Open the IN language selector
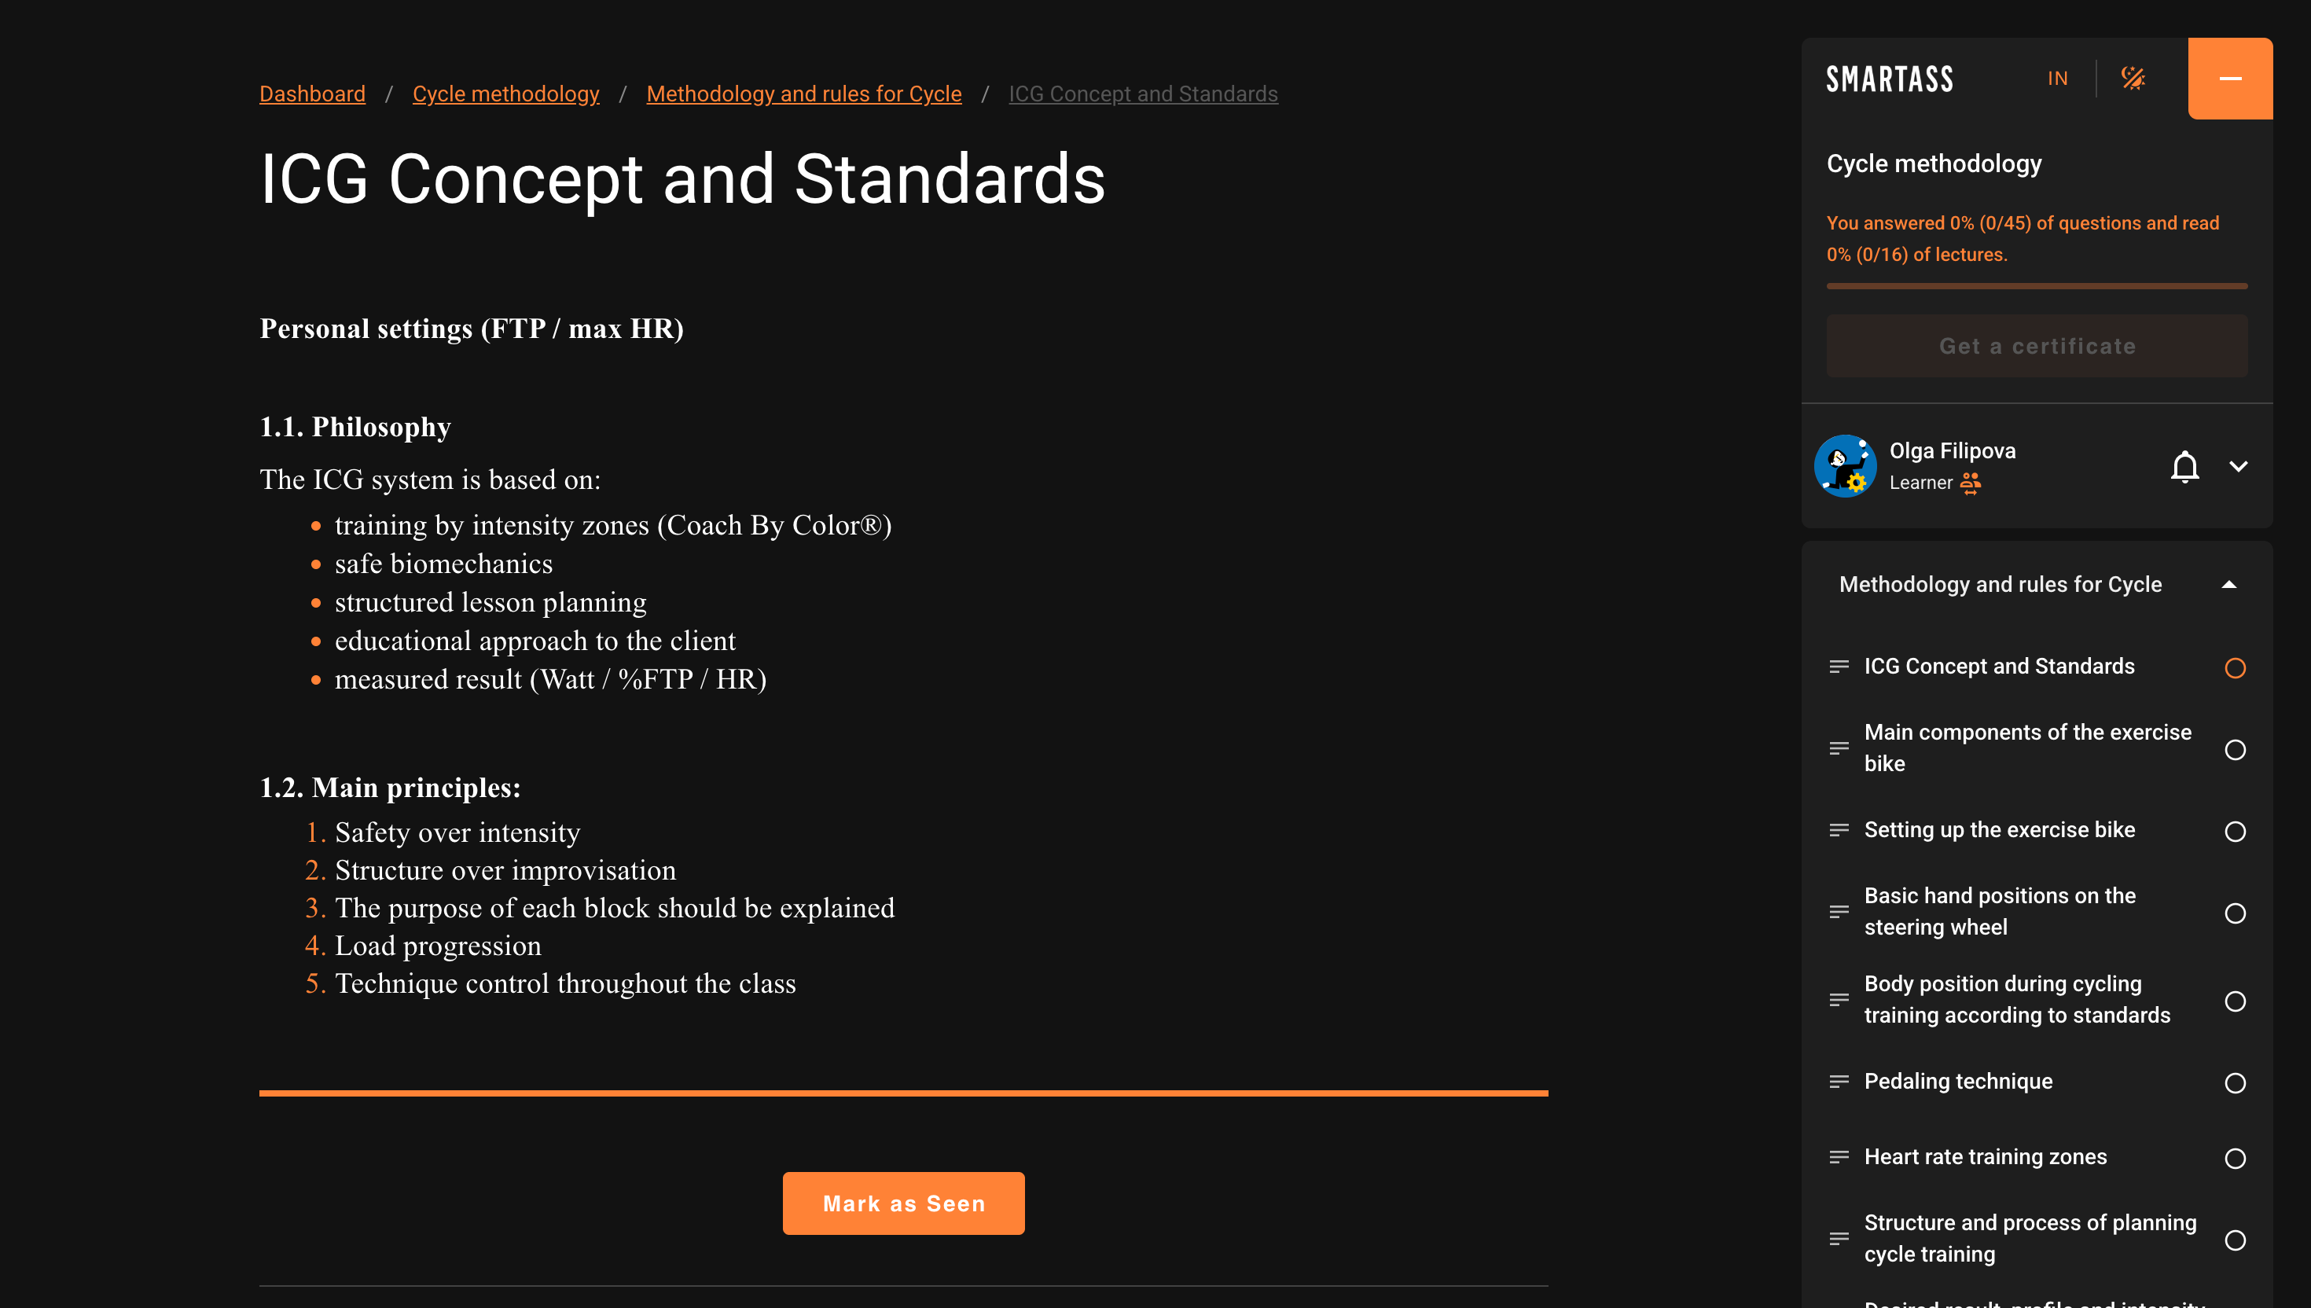 [2057, 78]
